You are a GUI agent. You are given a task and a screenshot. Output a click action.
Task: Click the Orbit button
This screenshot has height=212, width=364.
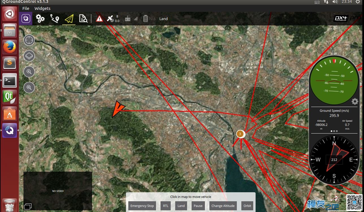point(247,206)
